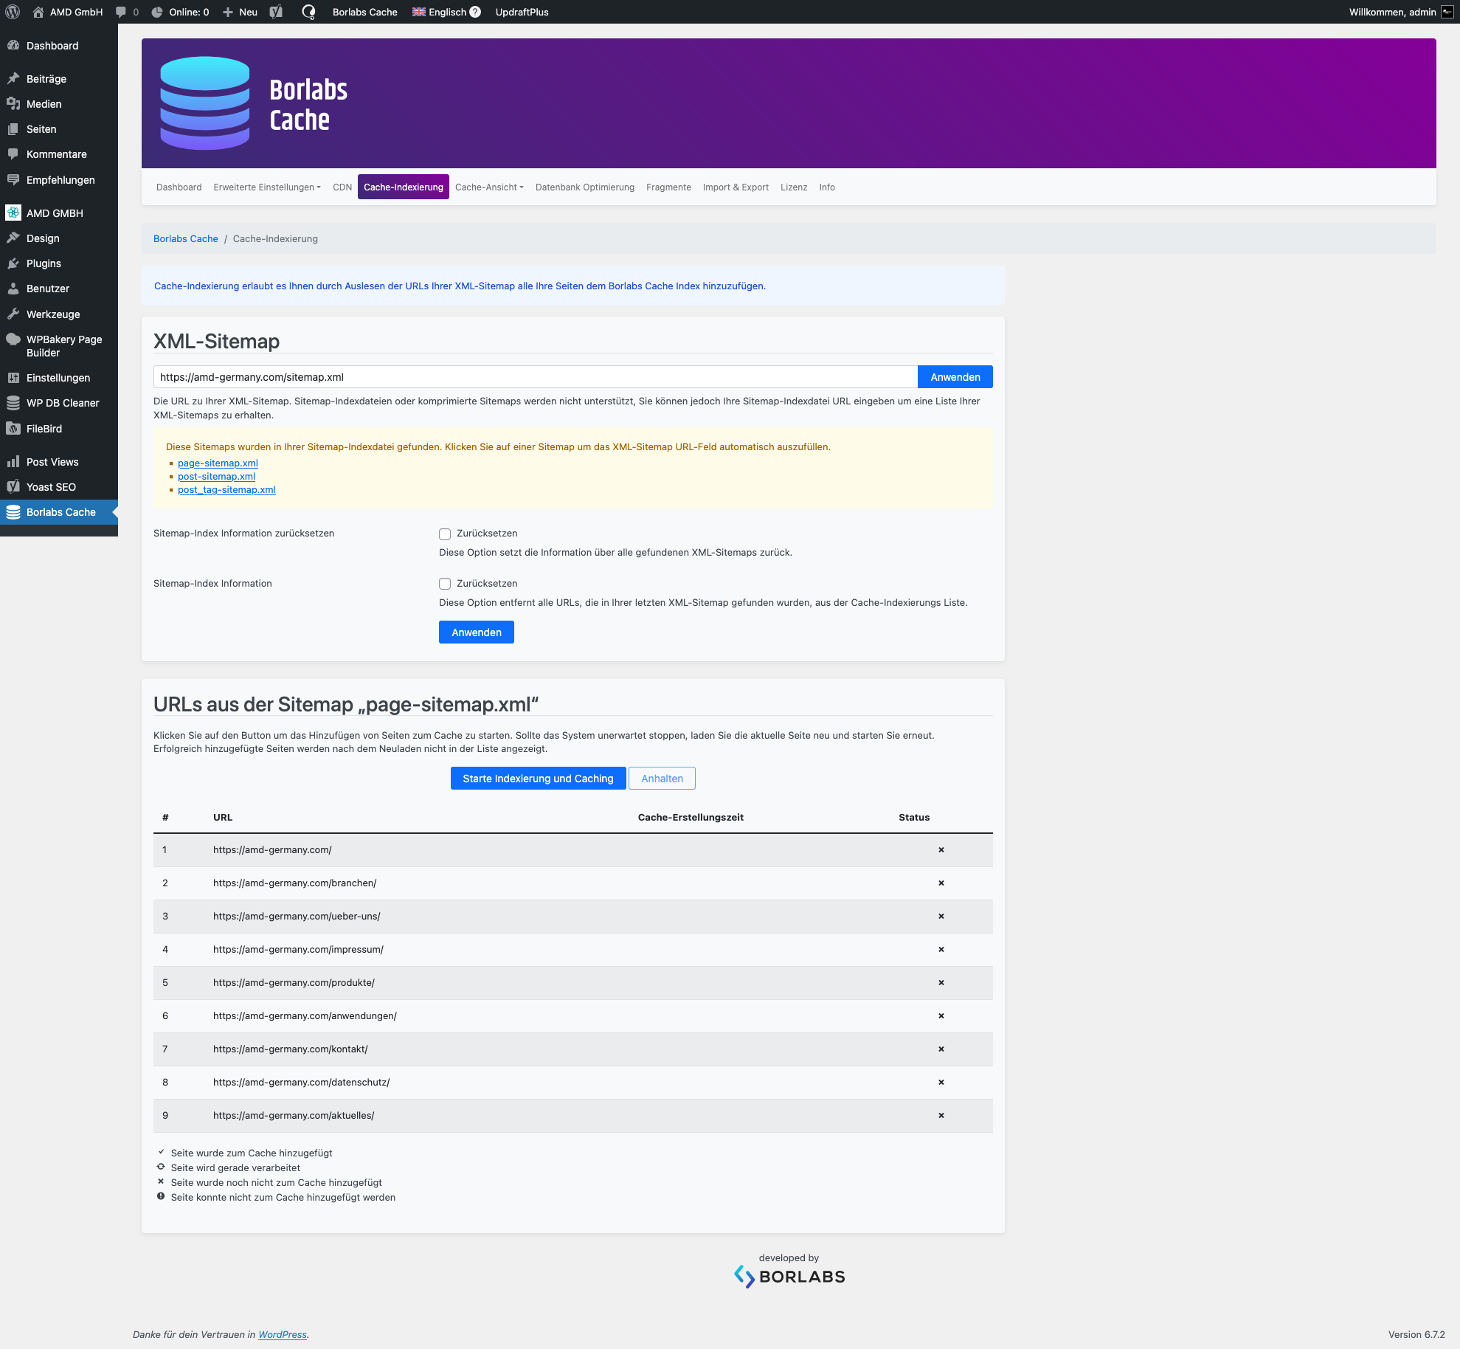Open the page-sitemap.xml link
1460x1349 pixels.
click(218, 463)
